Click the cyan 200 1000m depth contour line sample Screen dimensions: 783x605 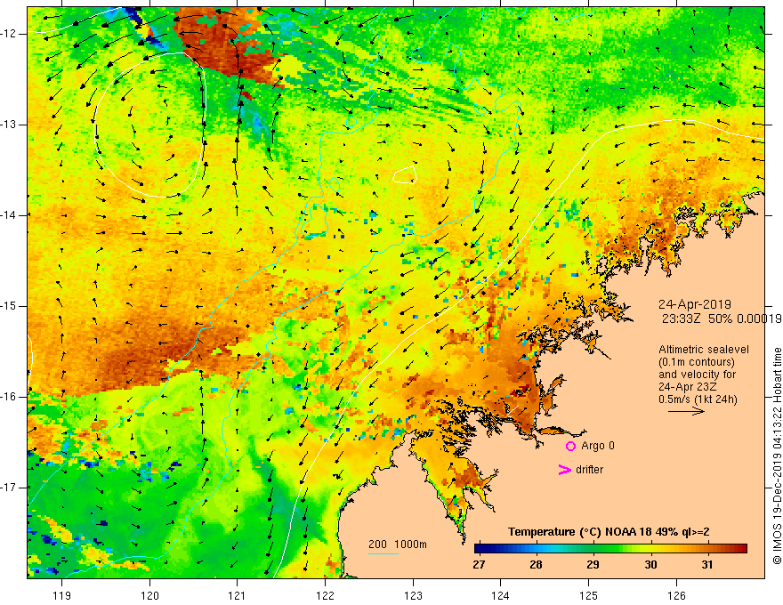[x=383, y=553]
